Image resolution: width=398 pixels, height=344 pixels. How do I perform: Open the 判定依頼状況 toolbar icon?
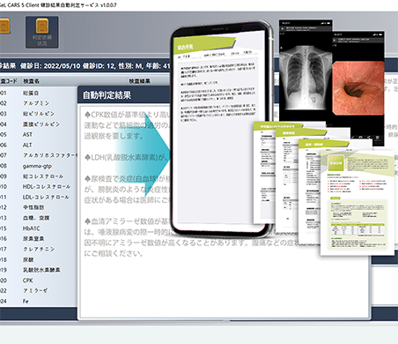click(42, 33)
